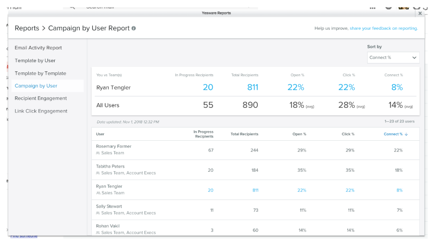The width and height of the screenshot is (429, 239).
Task: Click Ryan Tengler name in user table
Action: coord(109,186)
